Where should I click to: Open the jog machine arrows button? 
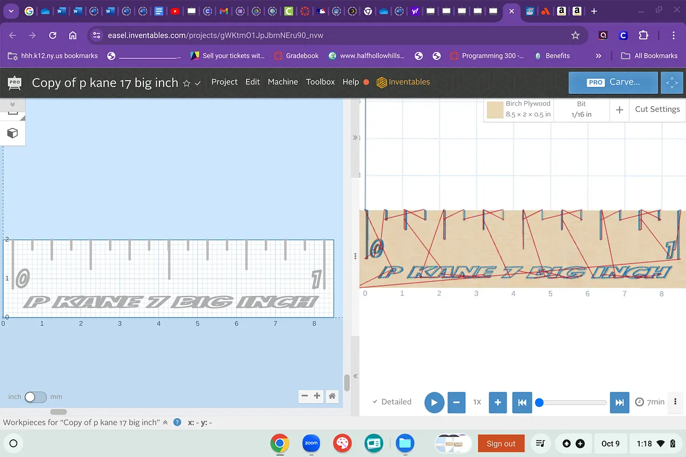tap(672, 82)
